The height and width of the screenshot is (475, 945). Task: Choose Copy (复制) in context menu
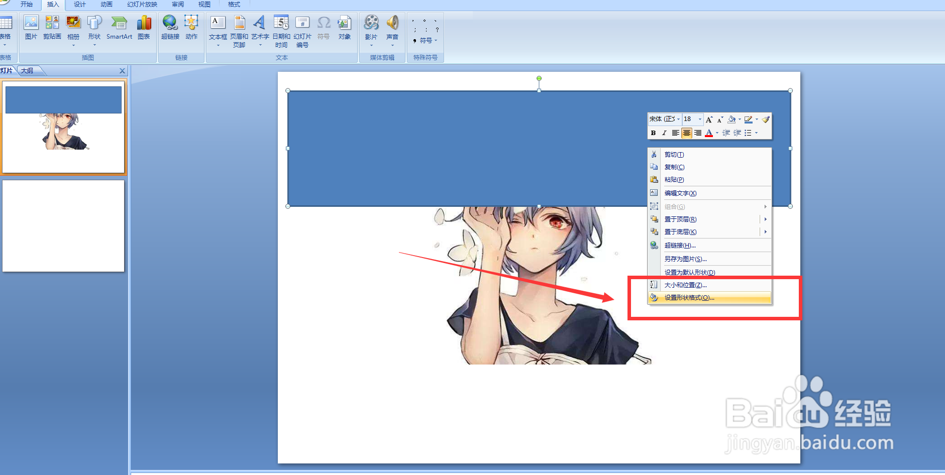pos(709,167)
